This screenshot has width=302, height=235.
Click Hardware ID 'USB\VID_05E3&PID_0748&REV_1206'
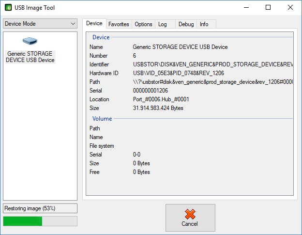(179, 73)
